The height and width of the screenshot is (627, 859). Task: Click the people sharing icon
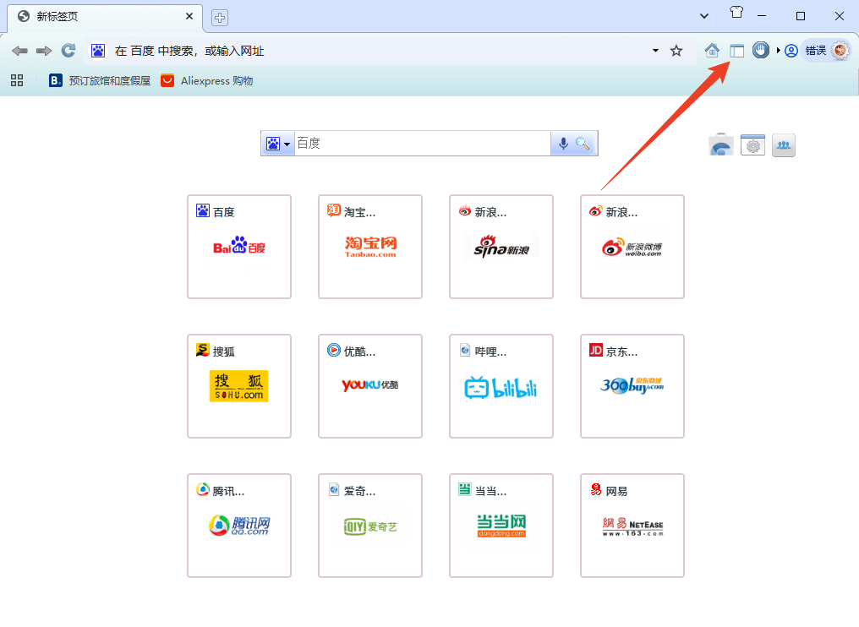783,144
